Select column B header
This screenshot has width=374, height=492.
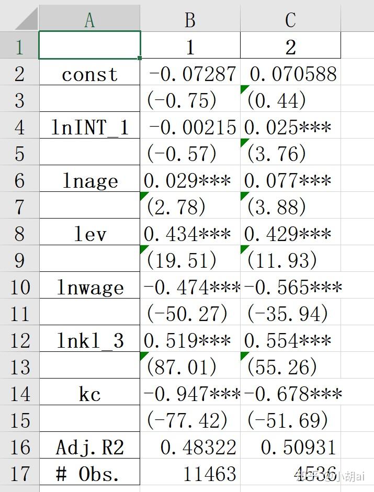[190, 18]
